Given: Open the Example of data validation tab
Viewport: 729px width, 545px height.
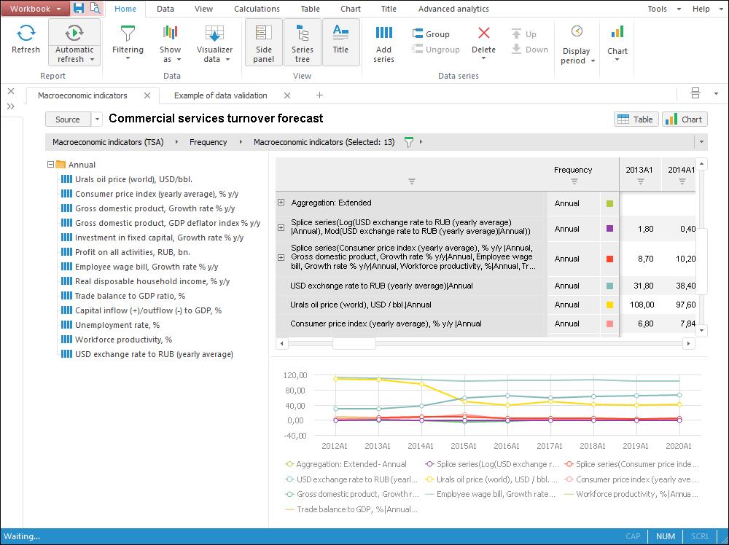Looking at the screenshot, I should [x=220, y=95].
